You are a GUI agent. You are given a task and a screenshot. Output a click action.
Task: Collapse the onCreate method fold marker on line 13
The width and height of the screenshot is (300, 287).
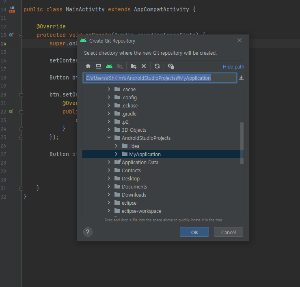click(x=21, y=35)
